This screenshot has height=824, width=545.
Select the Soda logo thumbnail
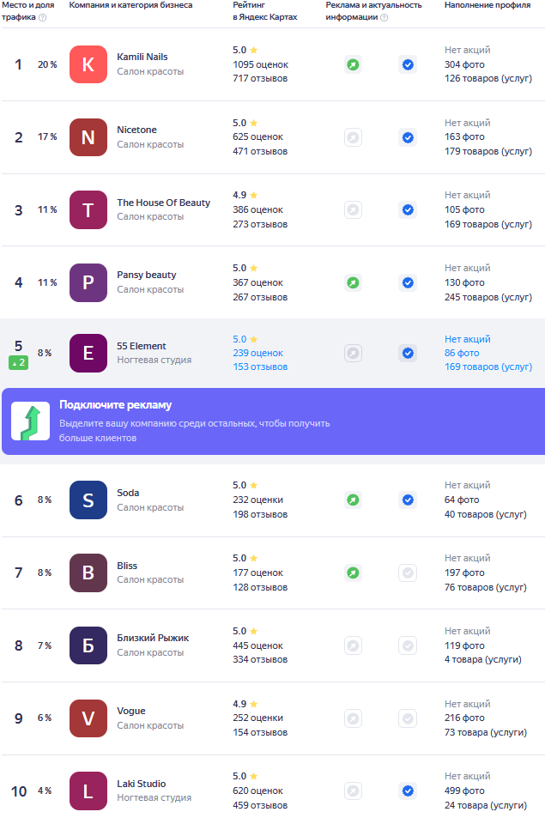tap(88, 500)
